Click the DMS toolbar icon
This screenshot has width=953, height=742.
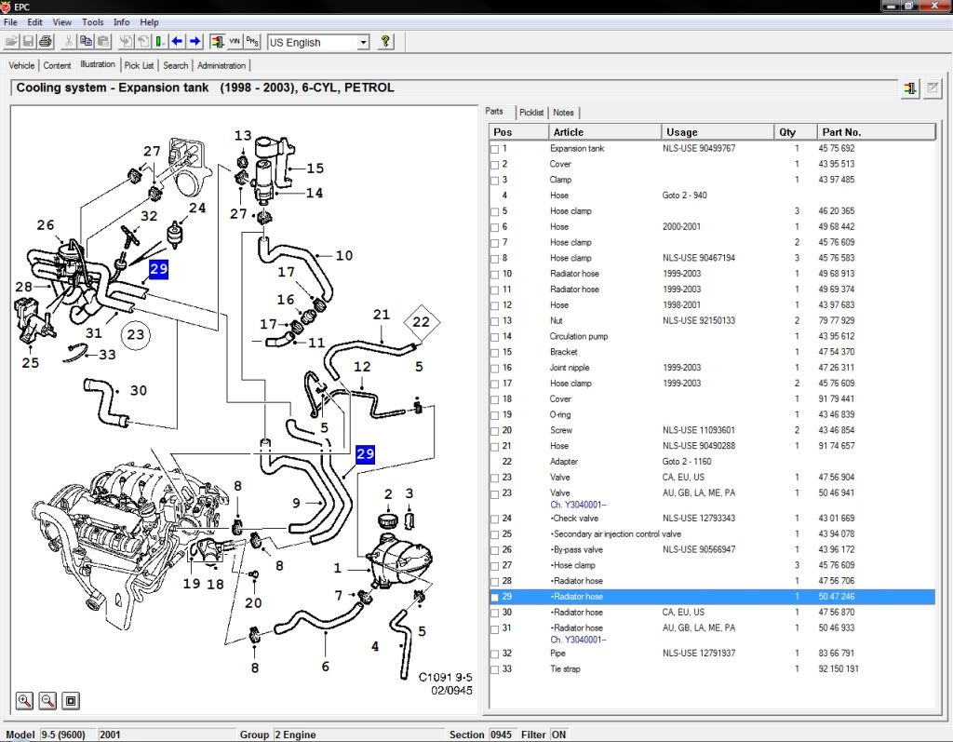(x=252, y=41)
